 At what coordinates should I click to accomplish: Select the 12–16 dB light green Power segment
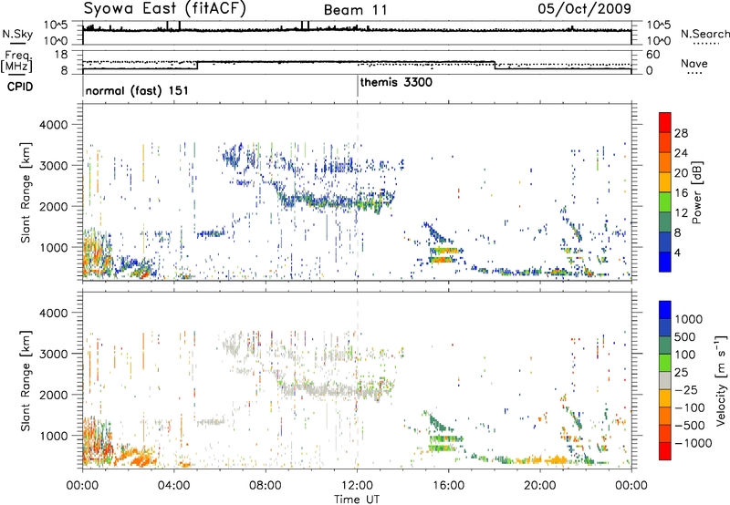(x=665, y=202)
